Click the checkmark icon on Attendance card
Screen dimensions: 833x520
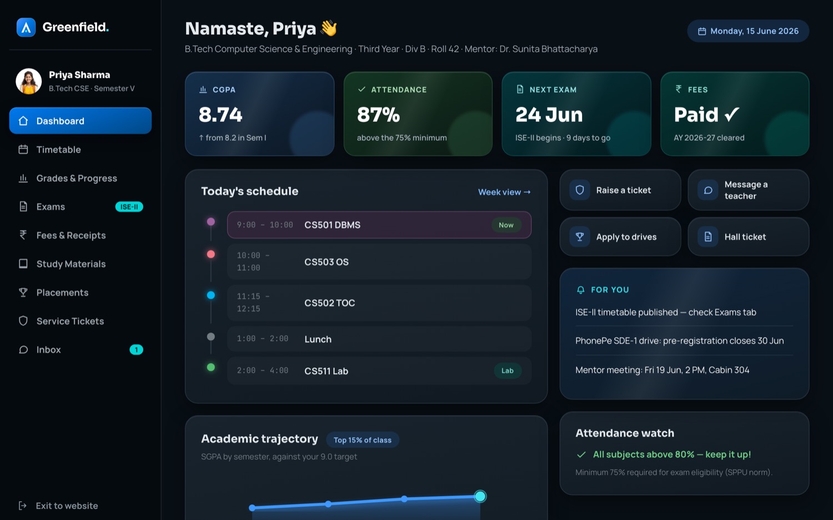coord(362,89)
